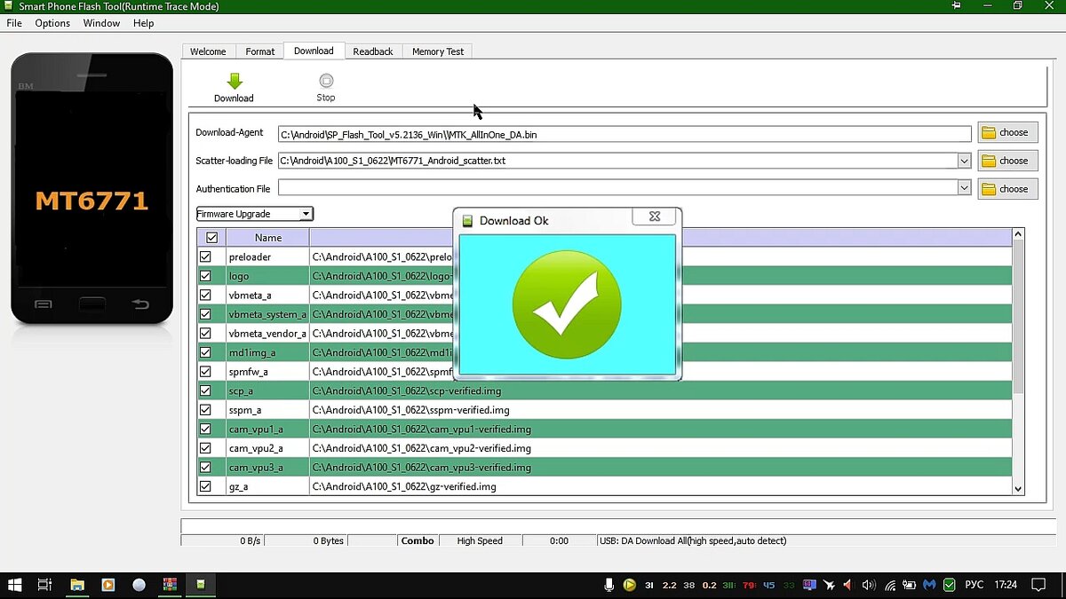Click the Authentication File choose folder button
Image resolution: width=1066 pixels, height=599 pixels.
click(x=1007, y=189)
